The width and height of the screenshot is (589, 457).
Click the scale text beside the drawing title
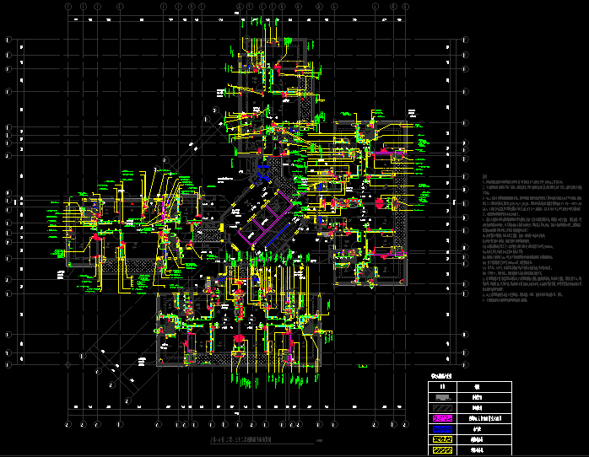coord(319,440)
